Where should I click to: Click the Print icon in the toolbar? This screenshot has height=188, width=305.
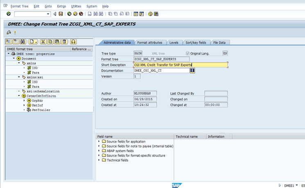89,14
